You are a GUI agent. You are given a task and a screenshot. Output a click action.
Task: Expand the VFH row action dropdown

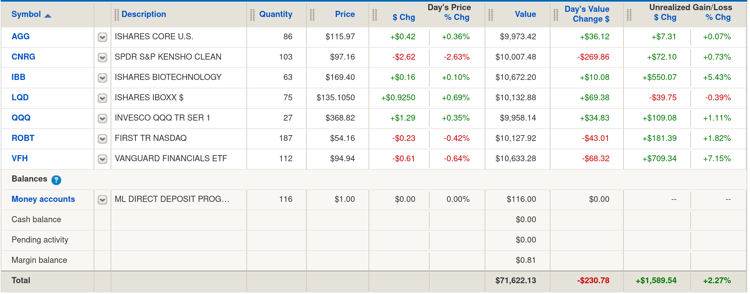102,159
